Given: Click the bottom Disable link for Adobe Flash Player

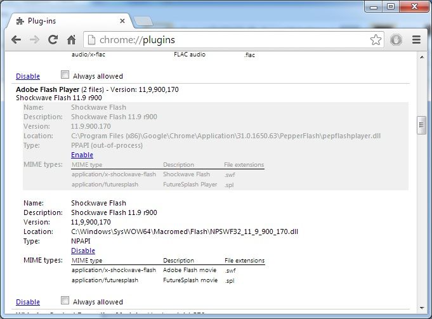Looking at the screenshot, I should click(x=28, y=302).
